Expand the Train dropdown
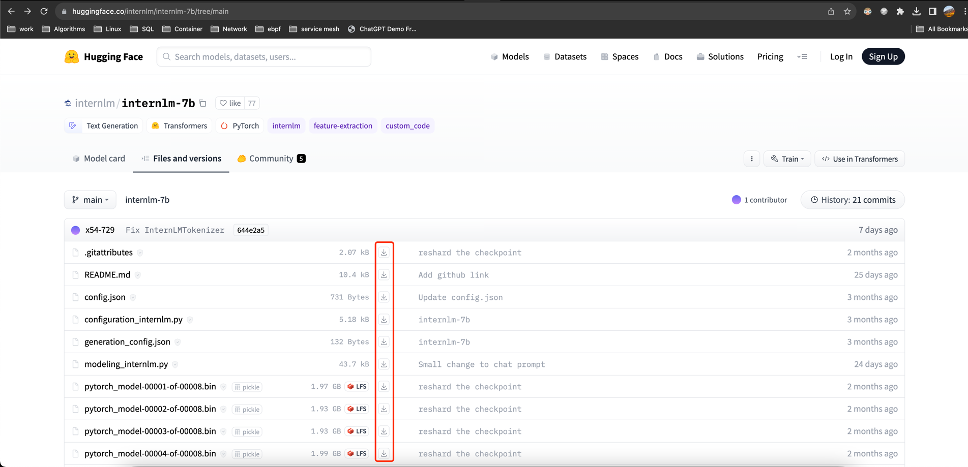The height and width of the screenshot is (467, 968). click(787, 159)
